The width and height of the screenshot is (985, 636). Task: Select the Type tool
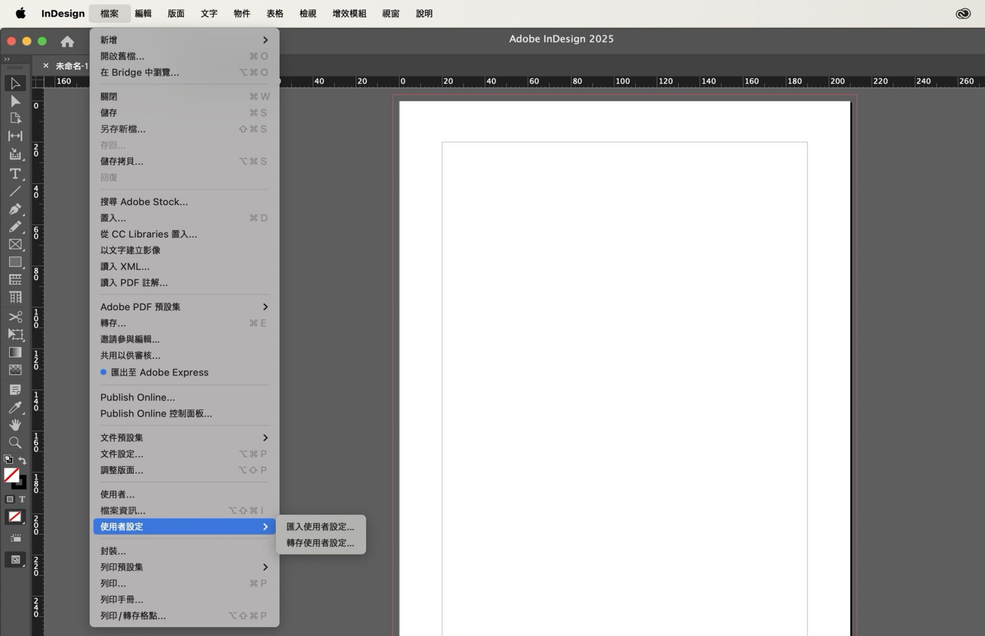15,174
